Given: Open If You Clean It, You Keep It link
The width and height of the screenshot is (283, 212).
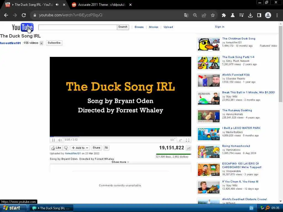Looking at the screenshot, I should click(240, 182).
